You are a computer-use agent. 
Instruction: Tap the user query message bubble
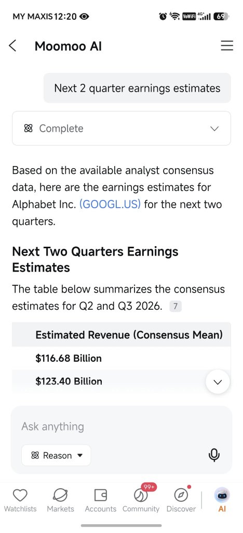tap(137, 88)
